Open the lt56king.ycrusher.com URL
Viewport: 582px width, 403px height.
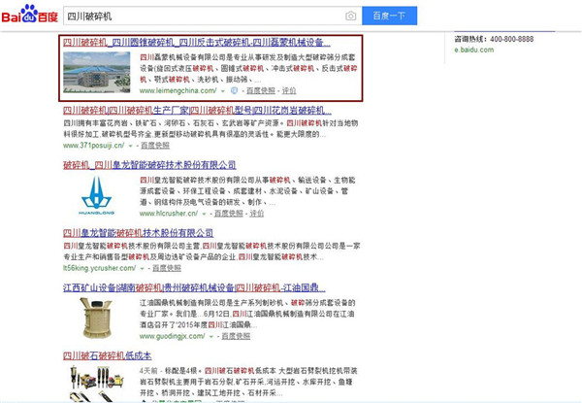(x=100, y=268)
